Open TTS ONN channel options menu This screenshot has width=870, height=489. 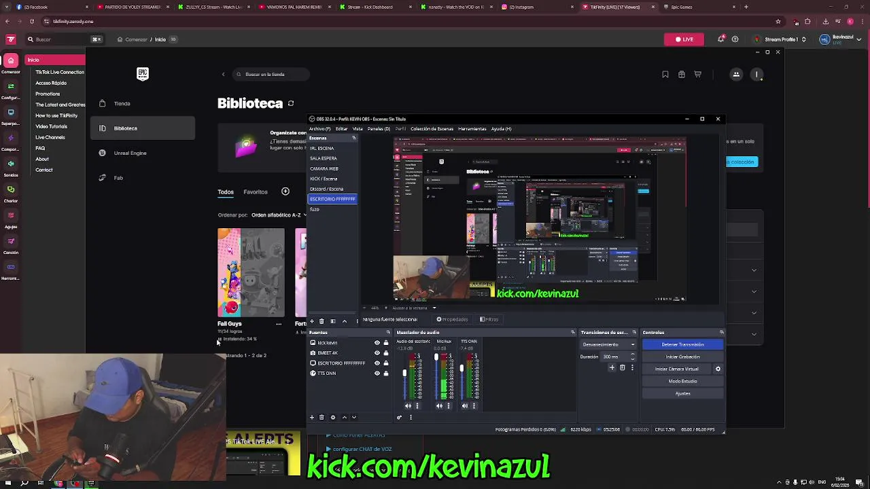(474, 406)
